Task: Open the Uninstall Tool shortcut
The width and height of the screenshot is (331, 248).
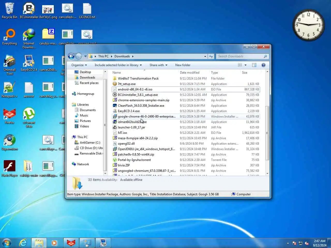Action: 10,65
